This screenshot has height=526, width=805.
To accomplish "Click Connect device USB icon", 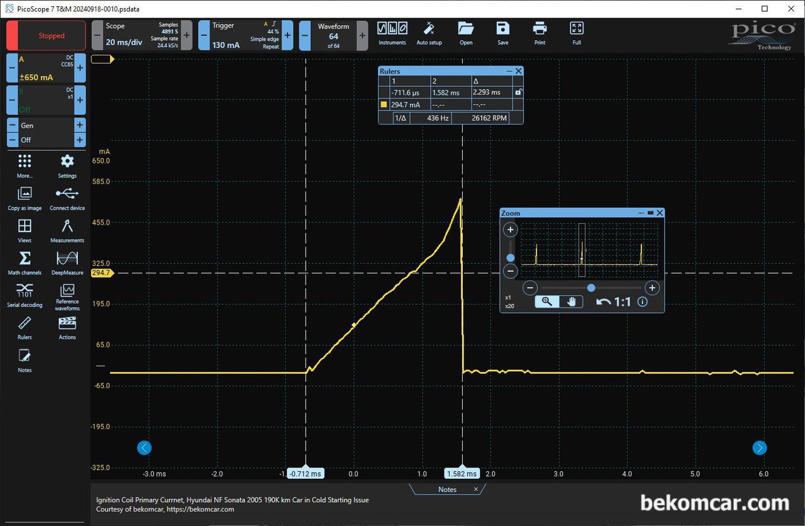I will [x=67, y=198].
